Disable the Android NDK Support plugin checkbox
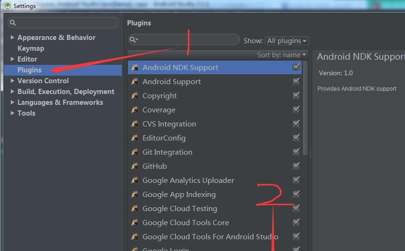 pyautogui.click(x=296, y=67)
